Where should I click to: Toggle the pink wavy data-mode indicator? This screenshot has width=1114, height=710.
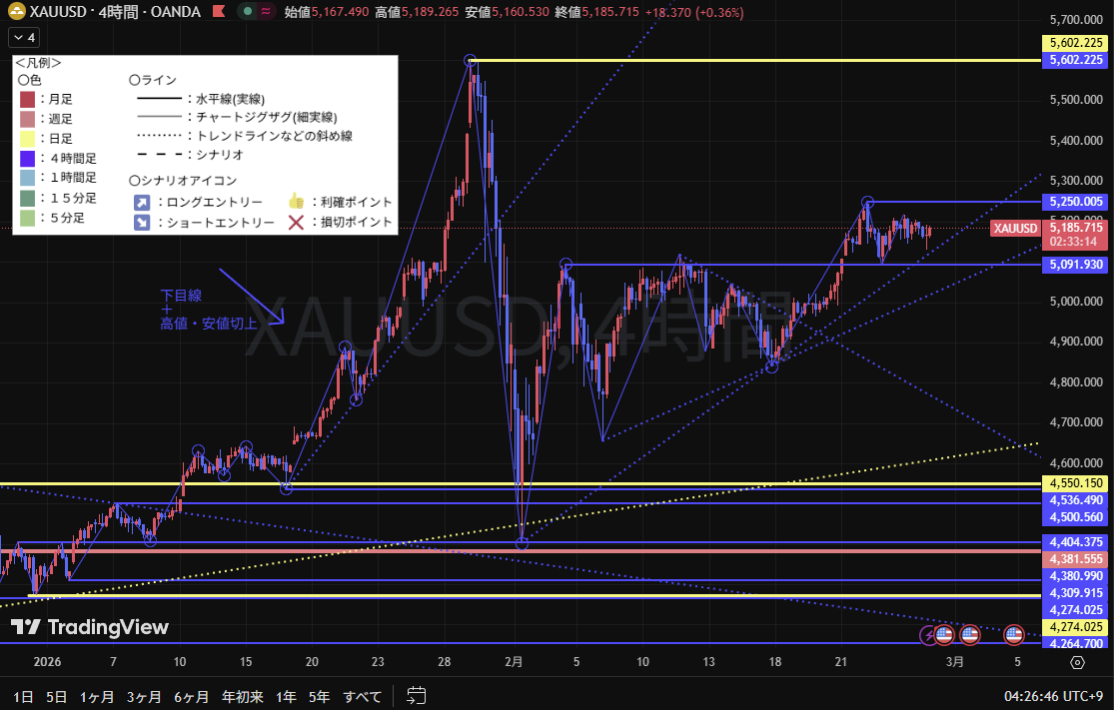(265, 12)
